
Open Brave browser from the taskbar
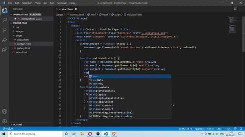pyautogui.click(x=114, y=134)
